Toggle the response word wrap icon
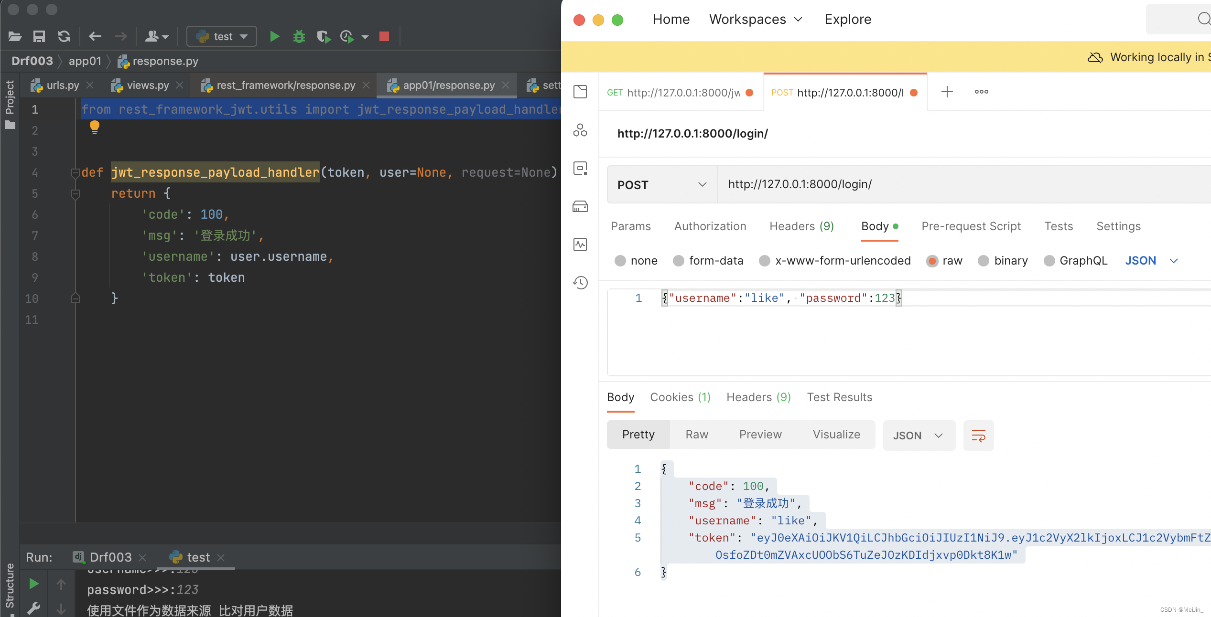1211x617 pixels. pos(978,435)
